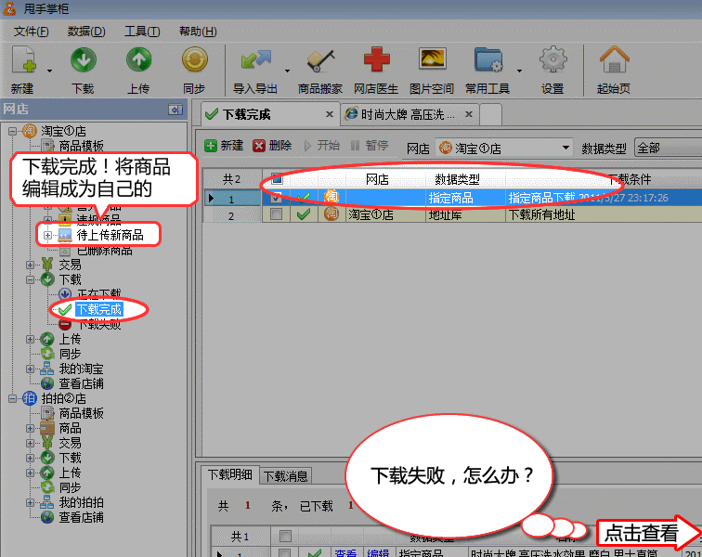Select 商品模板 under 拍拍②店
The image size is (702, 557).
(82, 413)
